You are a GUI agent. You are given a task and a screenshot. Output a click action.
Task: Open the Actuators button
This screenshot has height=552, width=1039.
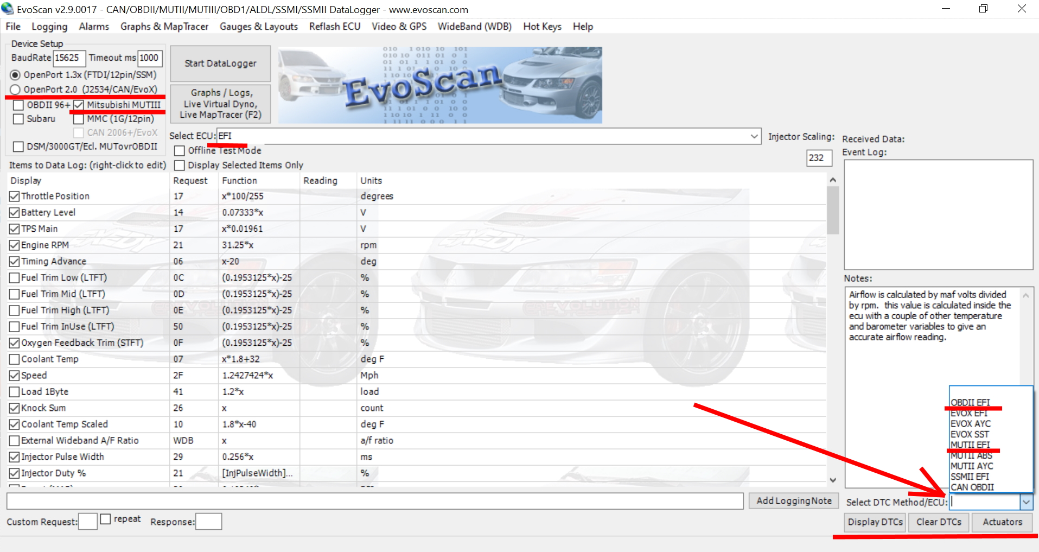click(x=1002, y=522)
